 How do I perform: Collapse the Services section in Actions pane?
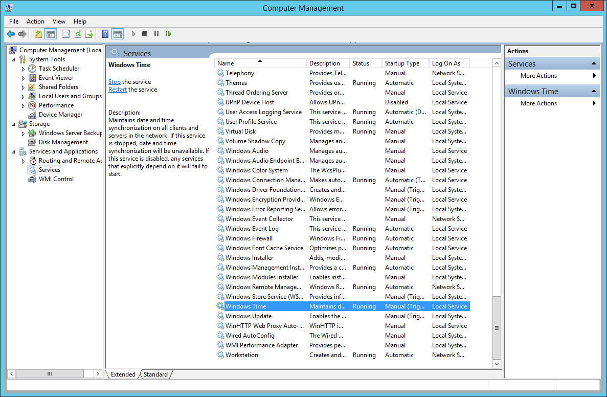594,63
